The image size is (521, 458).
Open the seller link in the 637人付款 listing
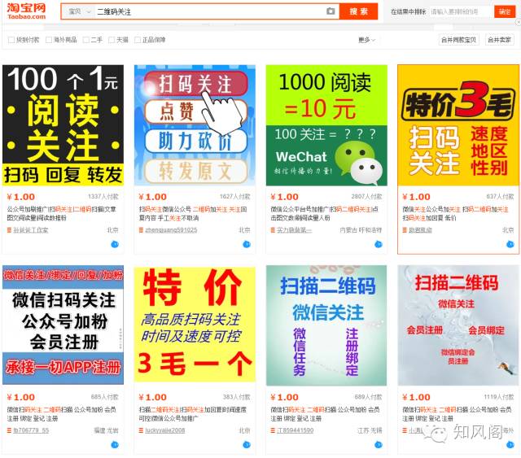420,230
